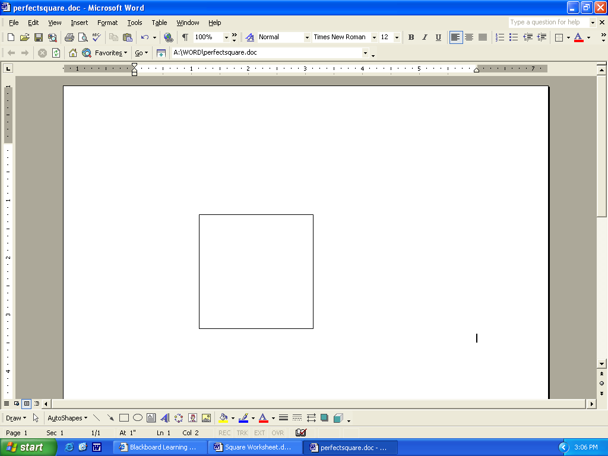Expand the address box dropdown arrow
608x456 pixels.
click(x=365, y=53)
